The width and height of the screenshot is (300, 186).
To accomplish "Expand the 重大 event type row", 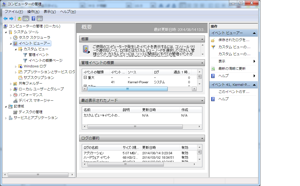I will pyautogui.click(x=85, y=78).
